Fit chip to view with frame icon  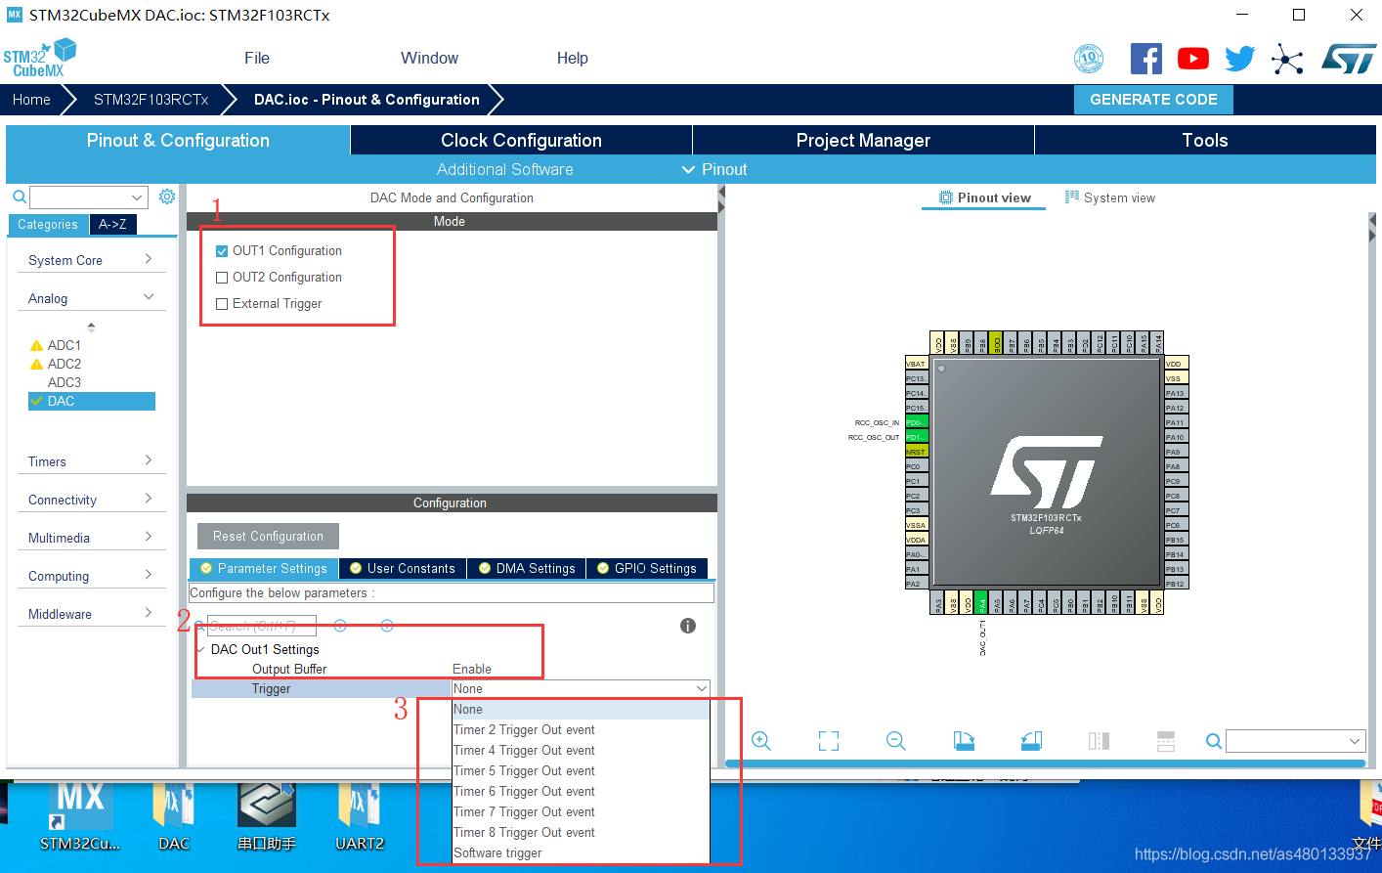pos(829,741)
